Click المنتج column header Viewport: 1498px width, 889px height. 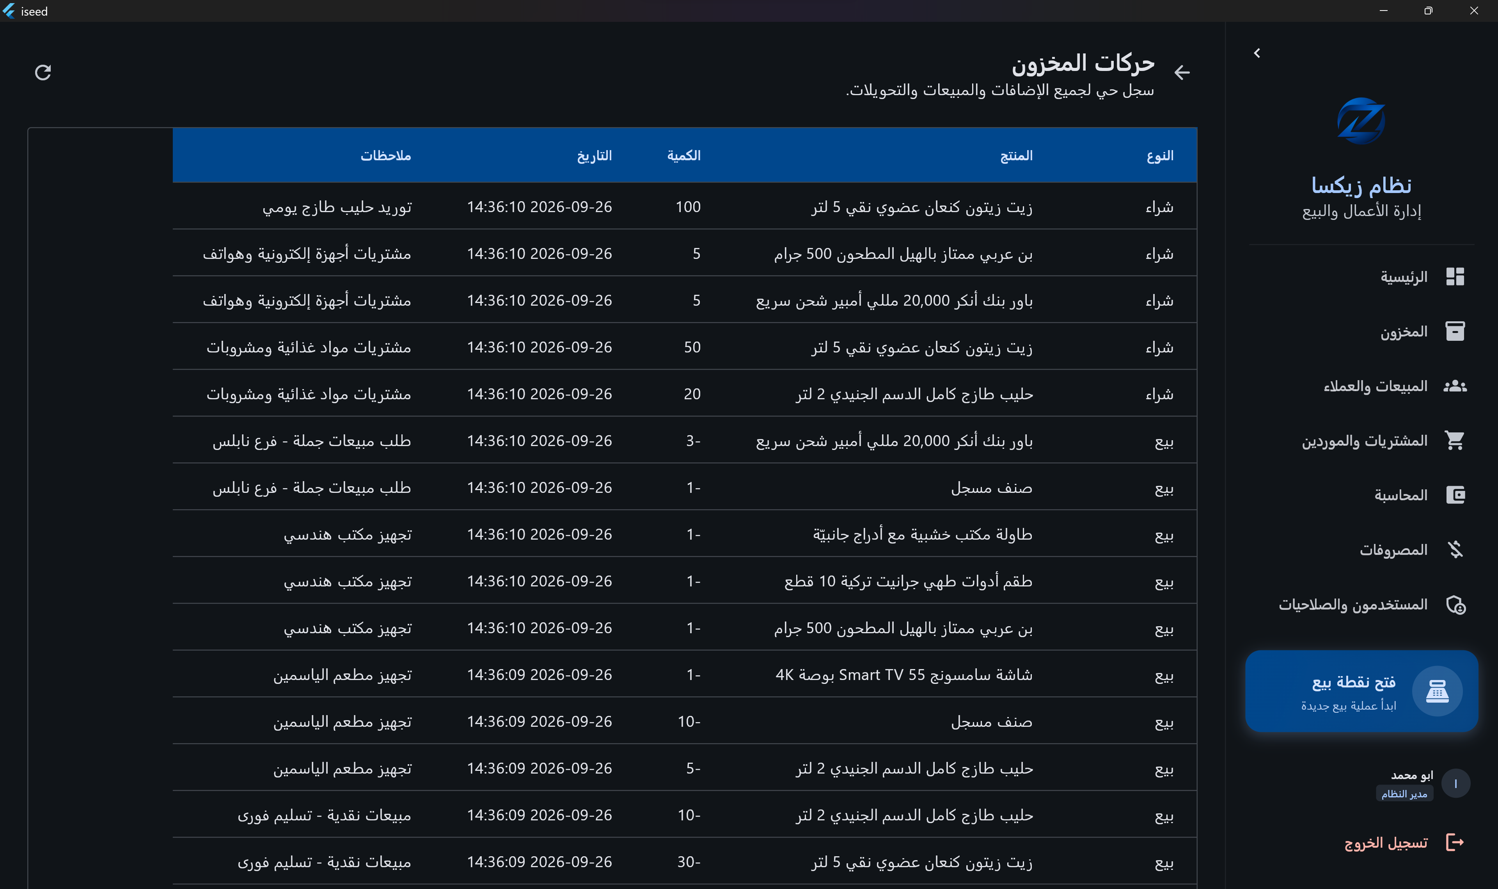tap(1016, 156)
